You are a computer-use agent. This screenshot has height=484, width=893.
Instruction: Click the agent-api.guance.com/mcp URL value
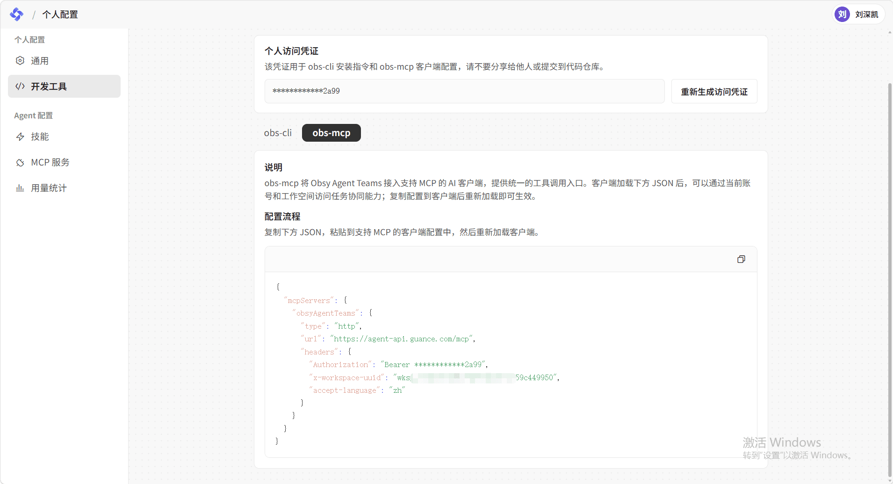402,339
